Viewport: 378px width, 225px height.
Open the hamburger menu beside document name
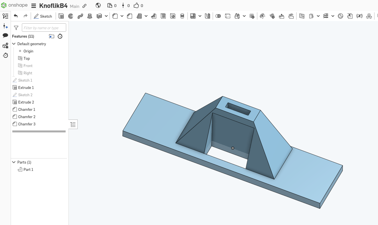(x=34, y=6)
